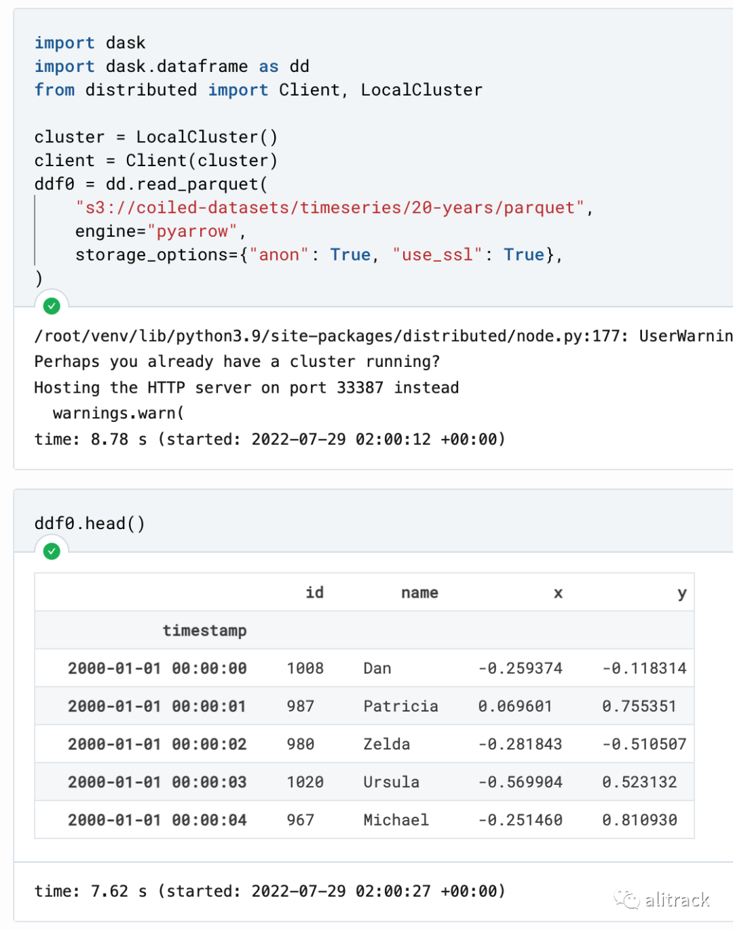Viewport: 733px width, 930px height.
Task: Click the 'cluster = LocalCluster()' code line
Action: tap(156, 137)
